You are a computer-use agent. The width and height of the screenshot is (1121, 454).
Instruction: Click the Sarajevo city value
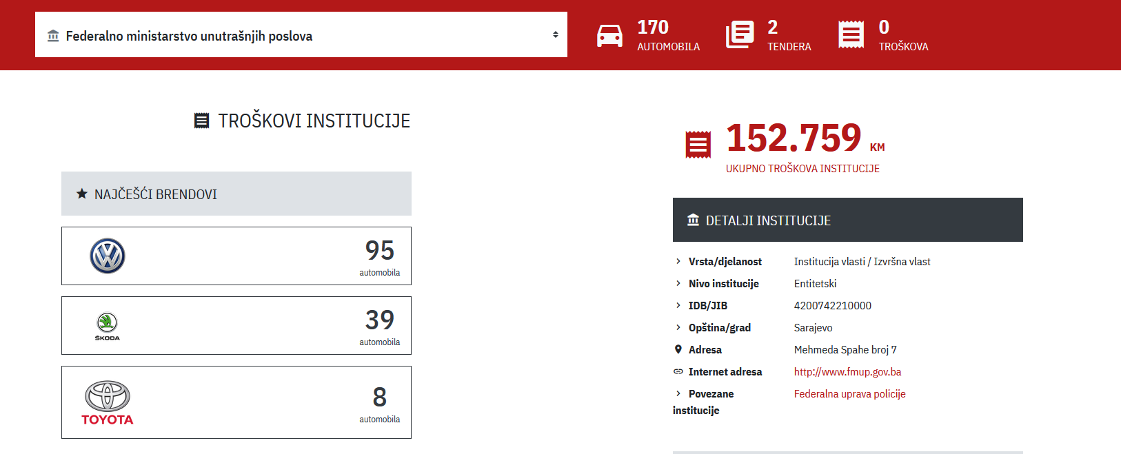[x=813, y=328]
